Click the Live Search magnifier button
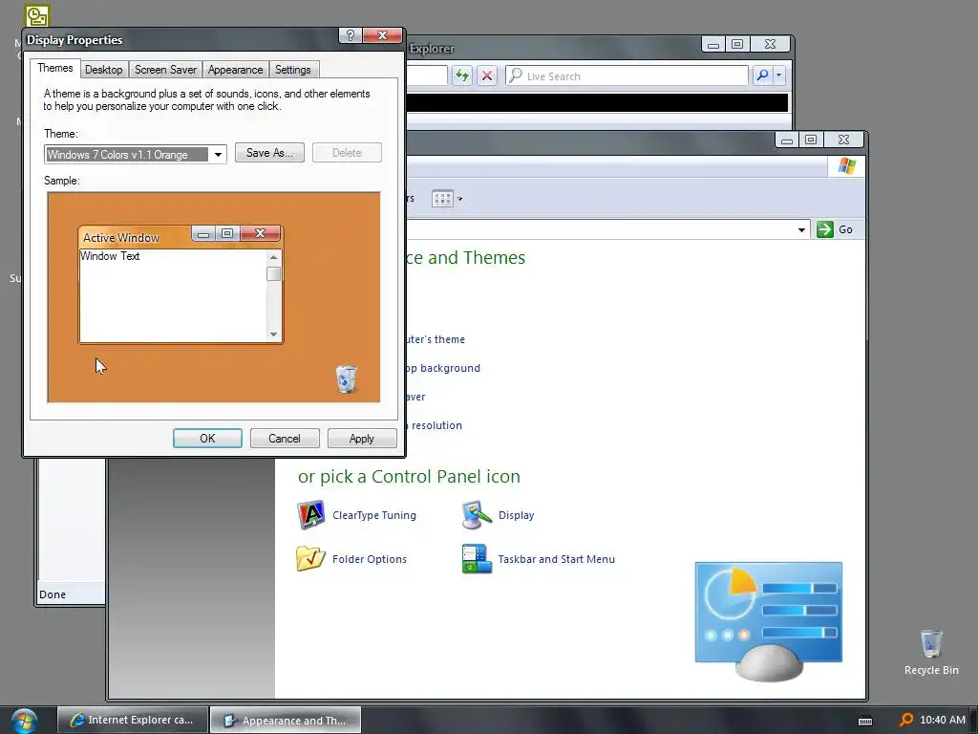 tap(762, 76)
